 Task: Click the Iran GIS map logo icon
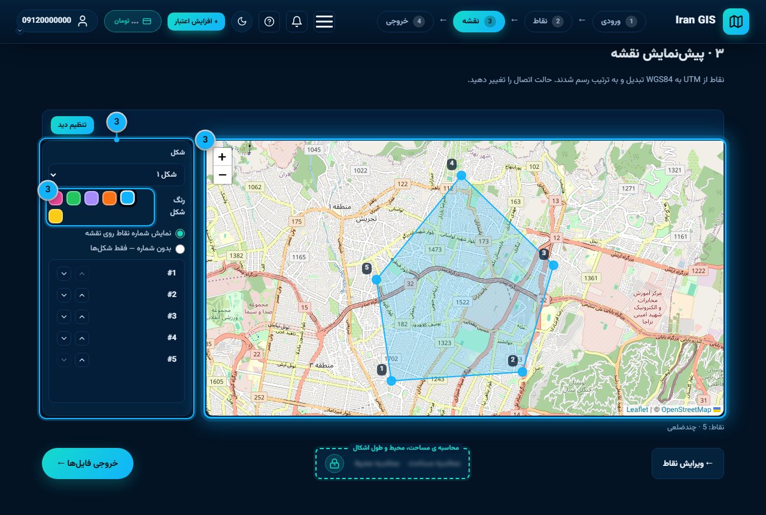[735, 22]
